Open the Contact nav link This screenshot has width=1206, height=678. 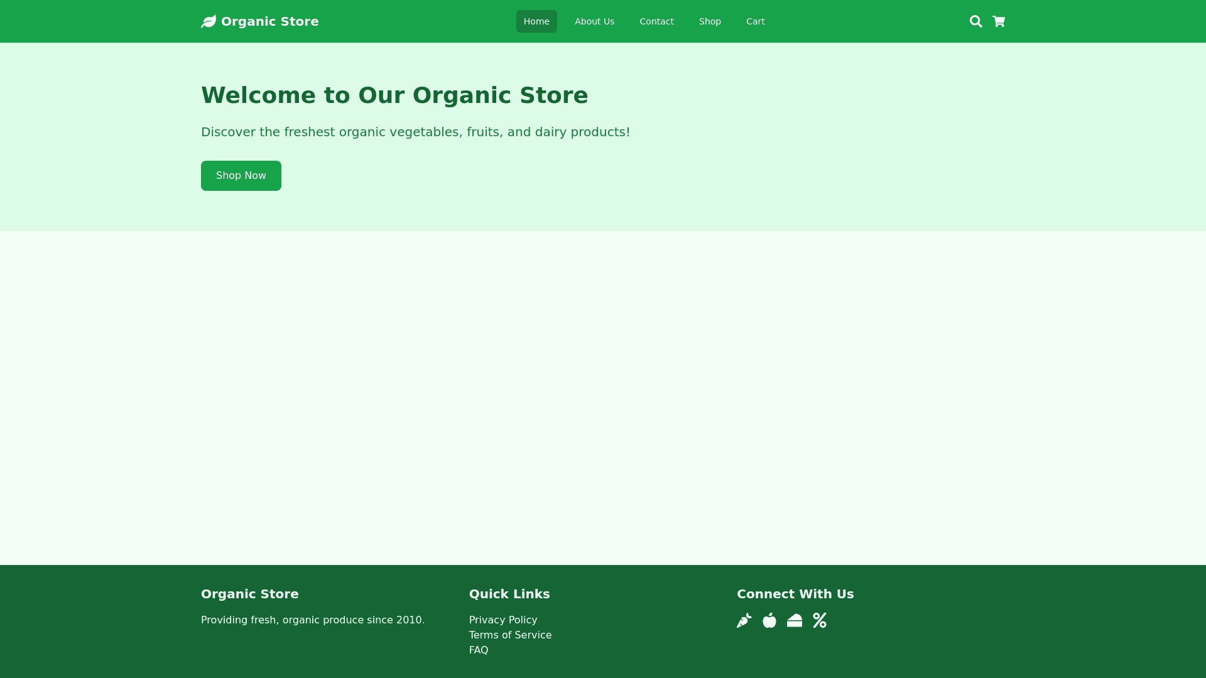coord(656,21)
